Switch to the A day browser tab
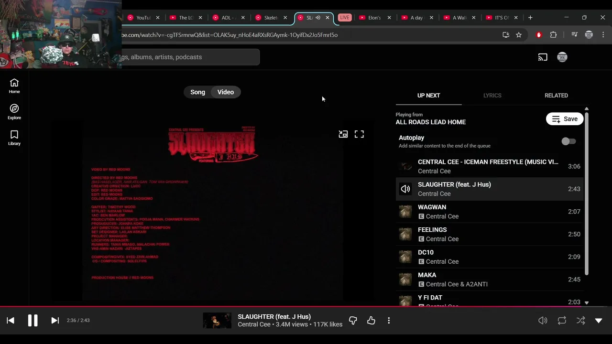Image resolution: width=612 pixels, height=344 pixels. (417, 18)
